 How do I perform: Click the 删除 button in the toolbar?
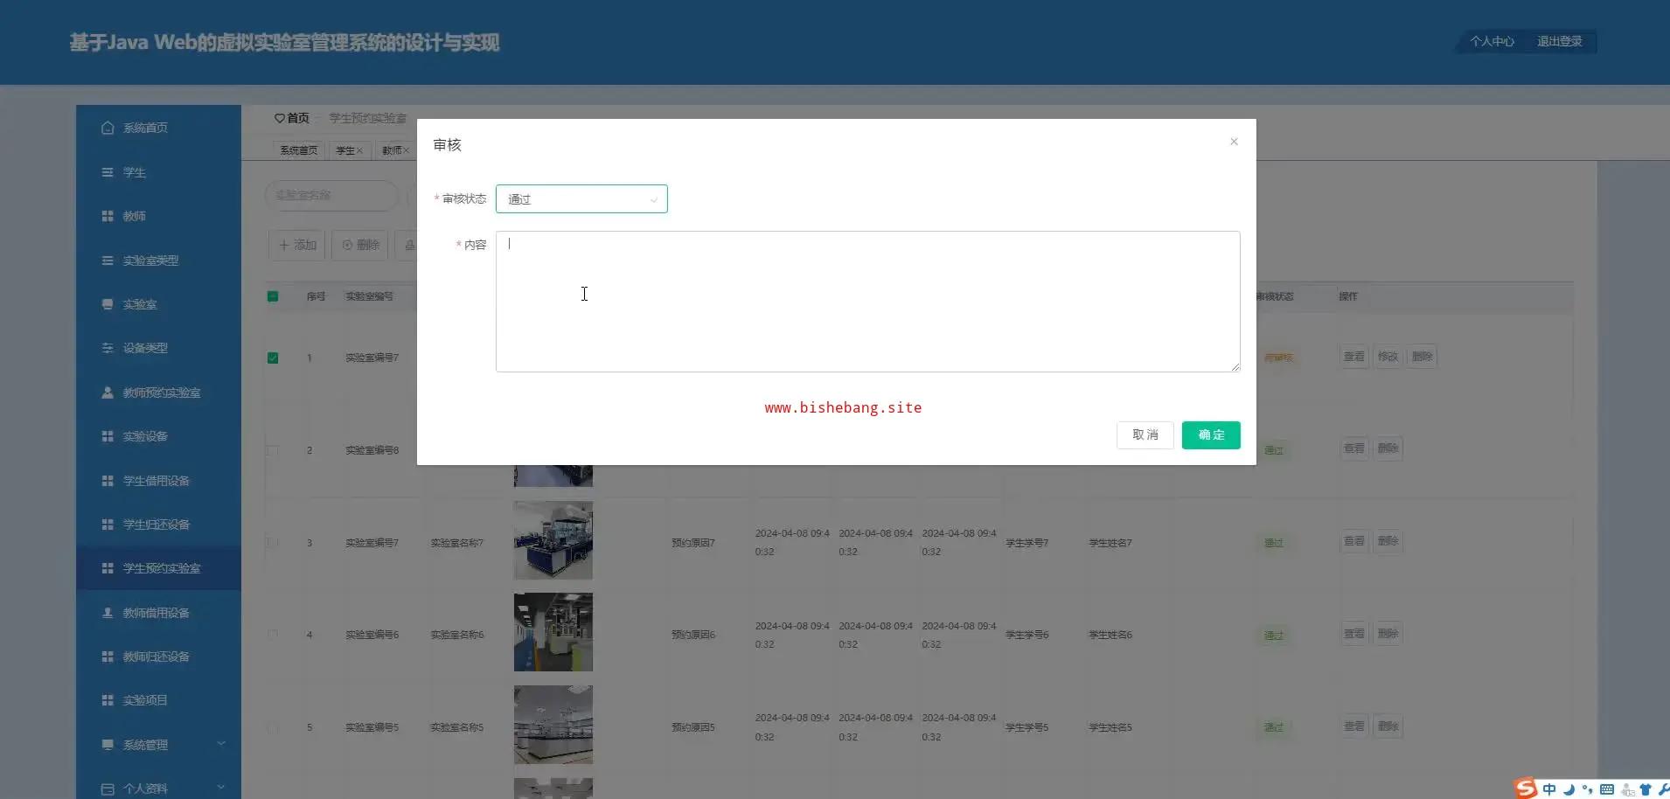pyautogui.click(x=361, y=246)
